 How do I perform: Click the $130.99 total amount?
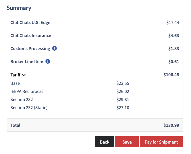point(171,125)
